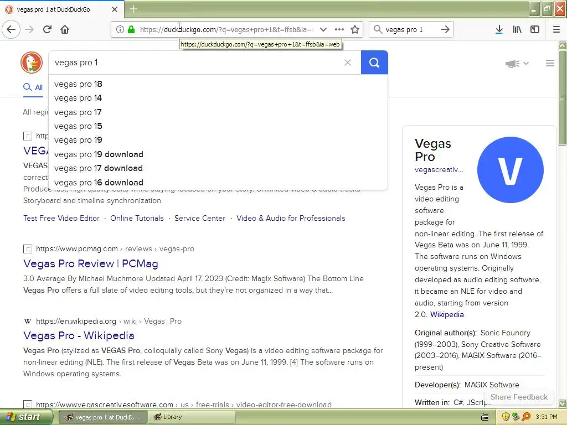Choose suggestion vegas pro 19
The width and height of the screenshot is (567, 425).
coord(218,140)
